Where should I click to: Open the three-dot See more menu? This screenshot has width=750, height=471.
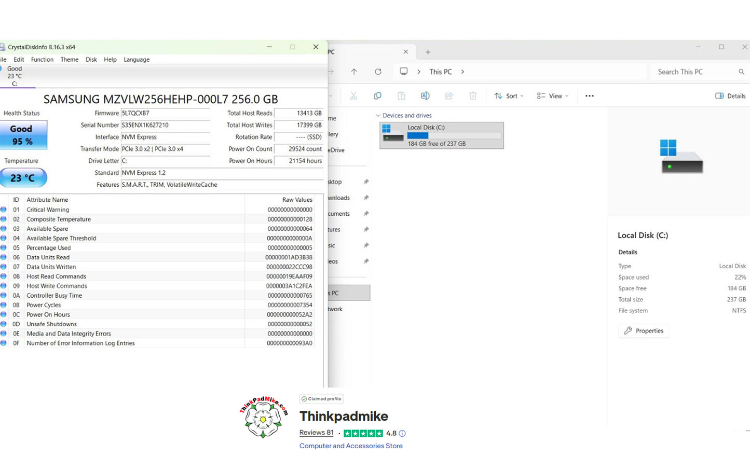coord(589,96)
